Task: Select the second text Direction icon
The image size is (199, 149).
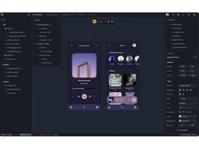Action: [183, 94]
